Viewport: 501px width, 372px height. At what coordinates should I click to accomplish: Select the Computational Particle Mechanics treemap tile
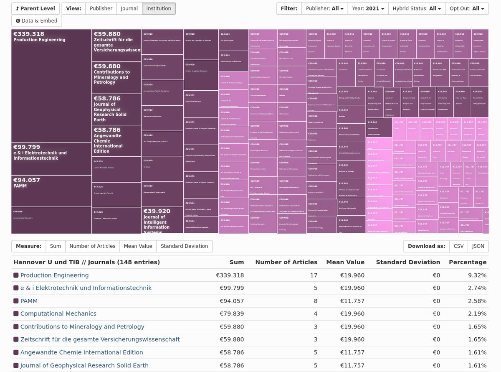[162, 92]
